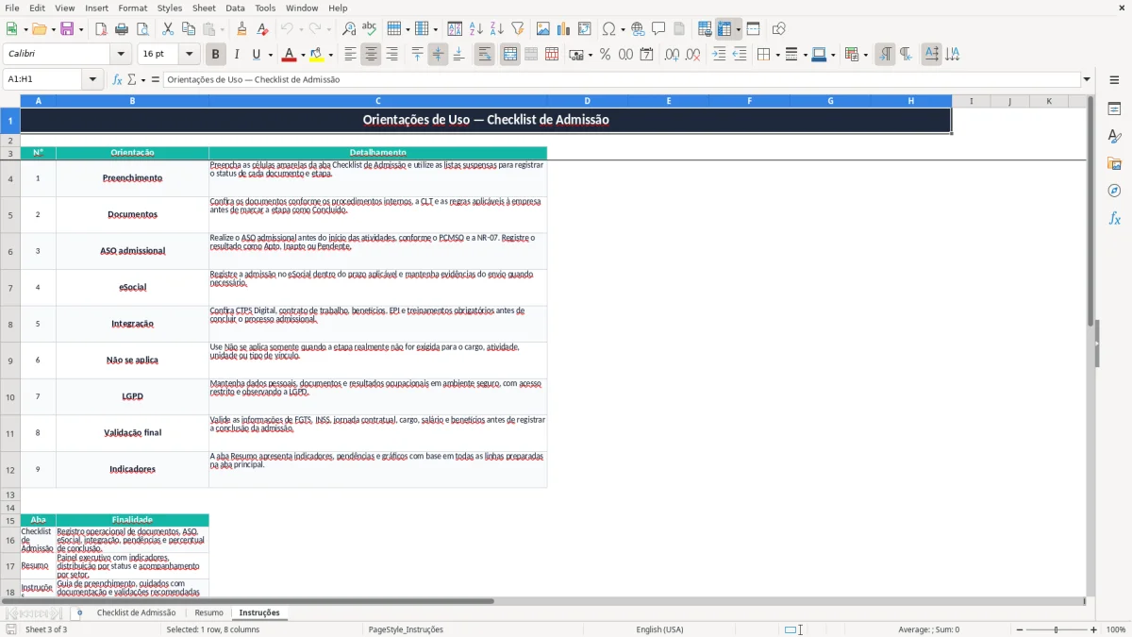Open the Borders dropdown arrow
This screenshot has width=1132, height=637.
(x=776, y=55)
